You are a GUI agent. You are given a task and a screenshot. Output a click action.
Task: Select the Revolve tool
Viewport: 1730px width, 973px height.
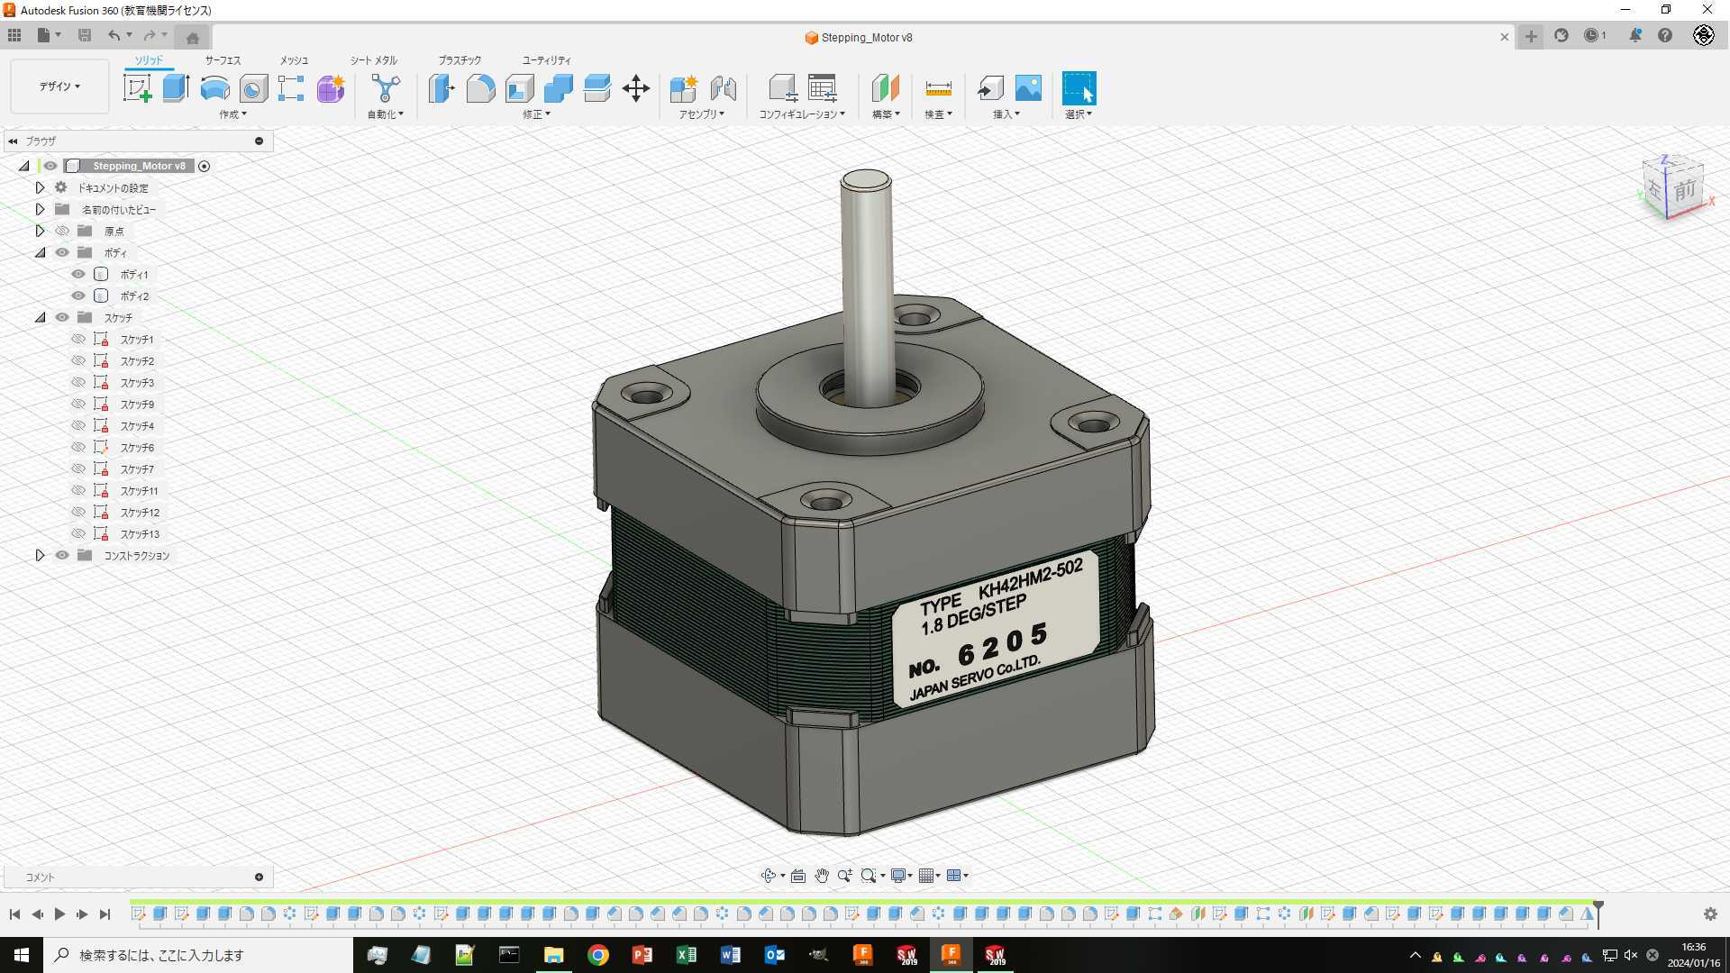tap(214, 88)
